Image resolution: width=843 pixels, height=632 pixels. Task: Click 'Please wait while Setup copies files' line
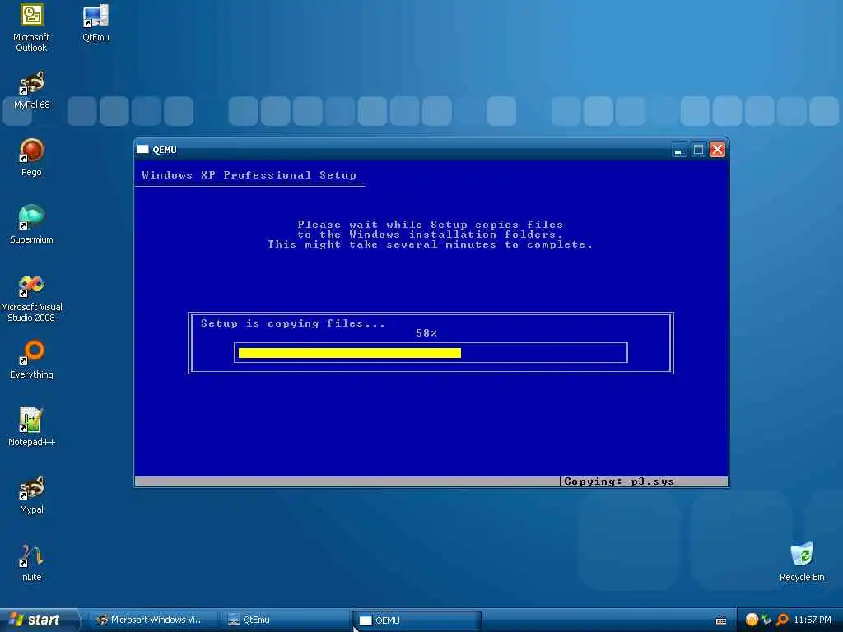click(x=430, y=225)
